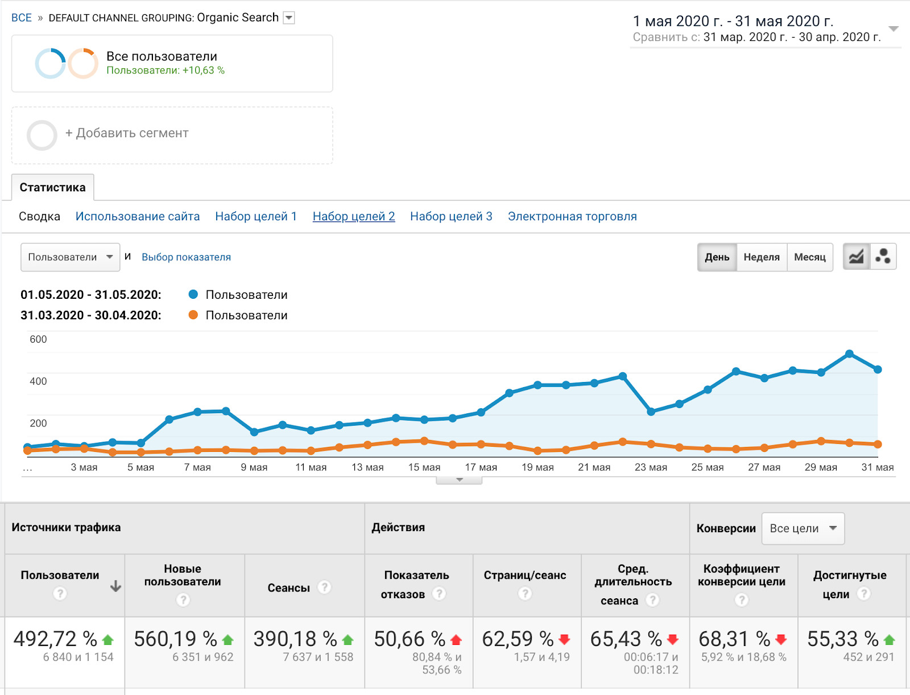Select Неделя granularity

(762, 257)
